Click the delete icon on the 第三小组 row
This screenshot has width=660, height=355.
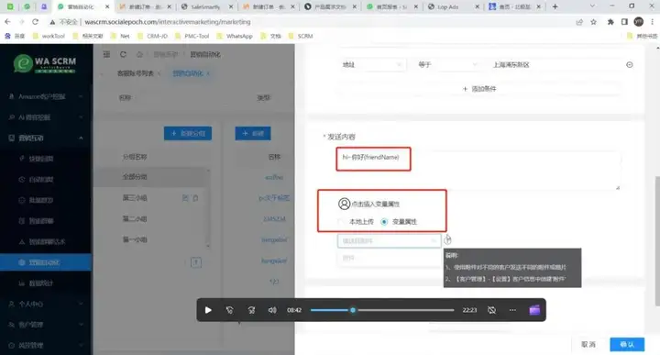pyautogui.click(x=195, y=197)
